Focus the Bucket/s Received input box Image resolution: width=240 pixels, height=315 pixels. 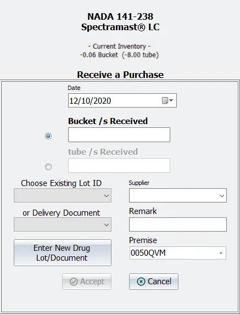click(119, 134)
